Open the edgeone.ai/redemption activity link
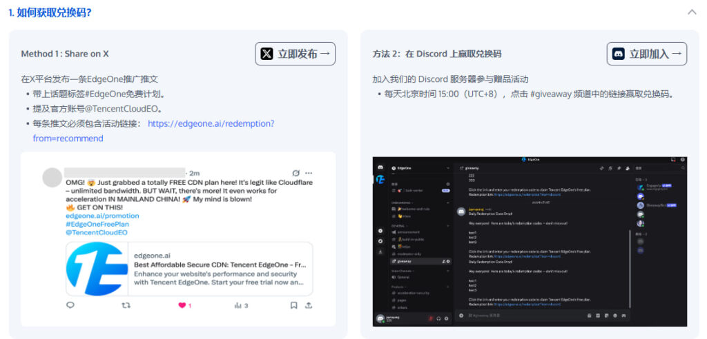 point(211,123)
